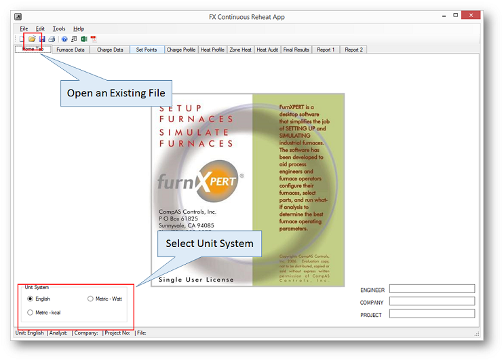Click 'Analyst:' in the status bar
504x361 pixels.
[x=58, y=332]
